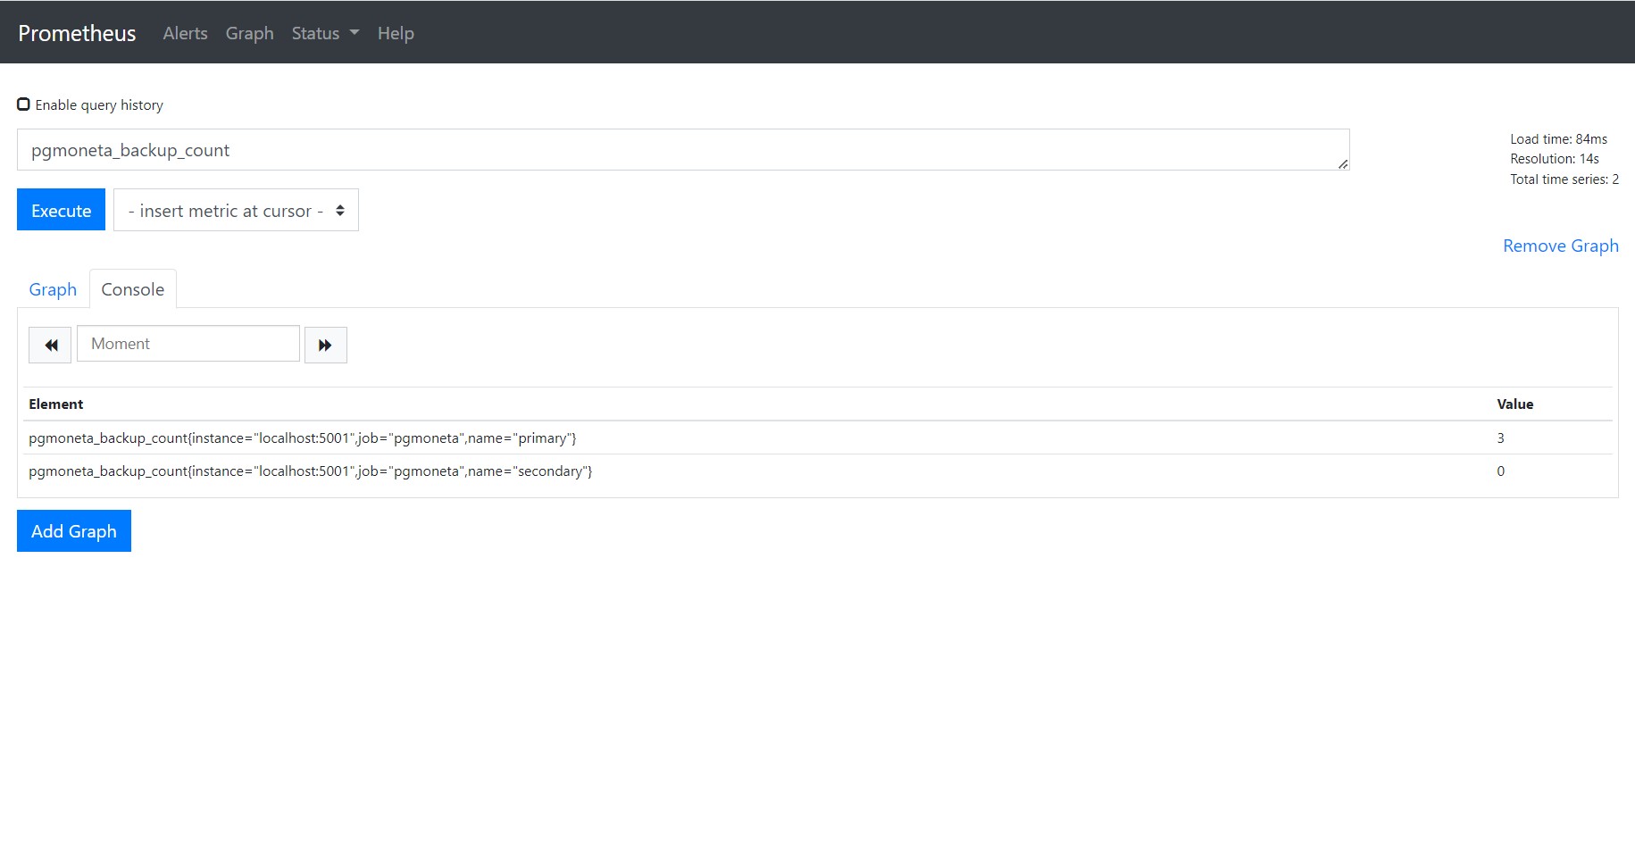The height and width of the screenshot is (850, 1635).
Task: Select the name="primary" result row
Action: [303, 438]
